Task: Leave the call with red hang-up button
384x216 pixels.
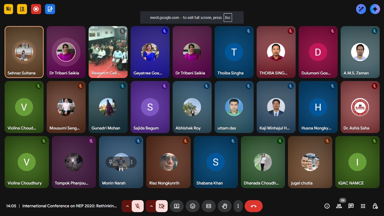Action: (253, 206)
